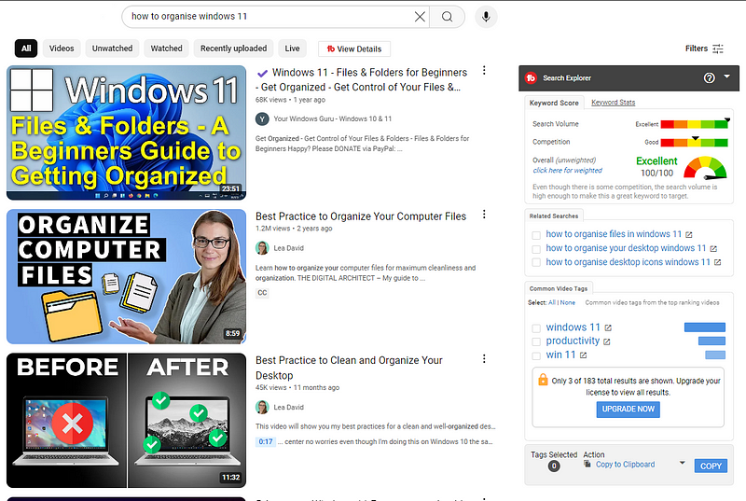
Task: Open 'click here for weighted' link
Action: (567, 171)
